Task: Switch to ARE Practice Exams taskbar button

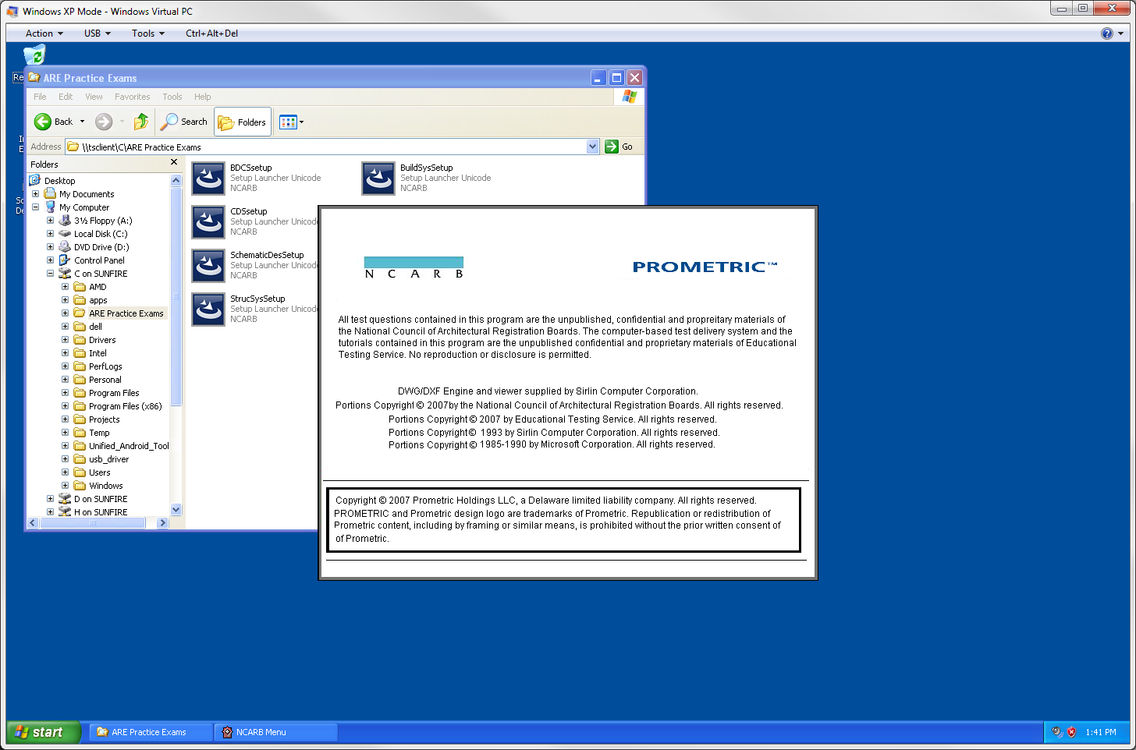Action: pyautogui.click(x=151, y=732)
